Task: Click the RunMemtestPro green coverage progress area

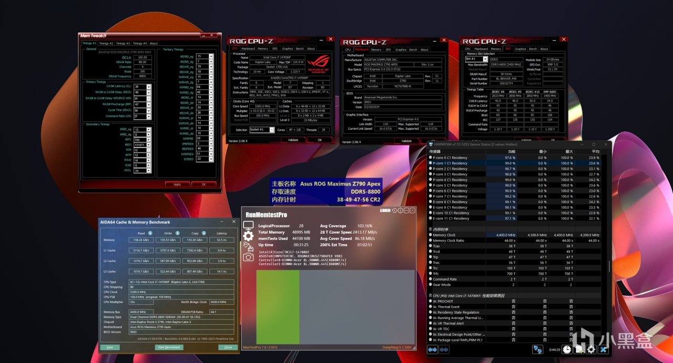Action: (x=278, y=307)
